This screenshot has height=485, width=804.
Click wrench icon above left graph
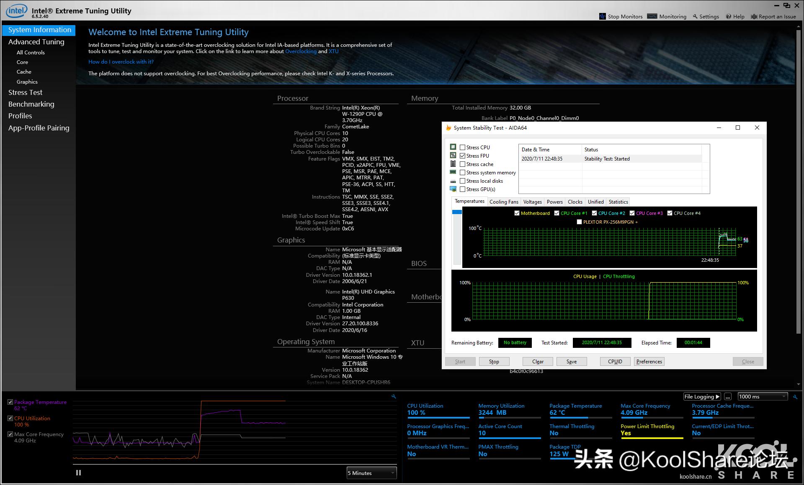coord(394,396)
